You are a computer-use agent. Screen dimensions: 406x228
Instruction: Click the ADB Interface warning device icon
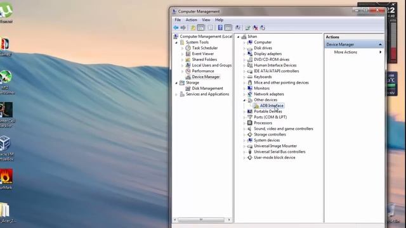256,106
